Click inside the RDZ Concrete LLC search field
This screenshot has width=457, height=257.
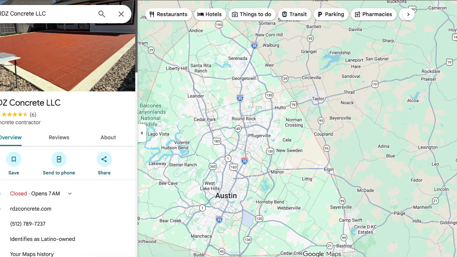tap(46, 14)
